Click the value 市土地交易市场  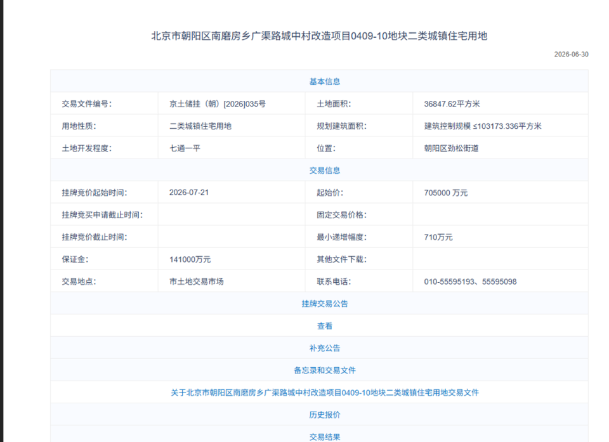[x=197, y=282]
